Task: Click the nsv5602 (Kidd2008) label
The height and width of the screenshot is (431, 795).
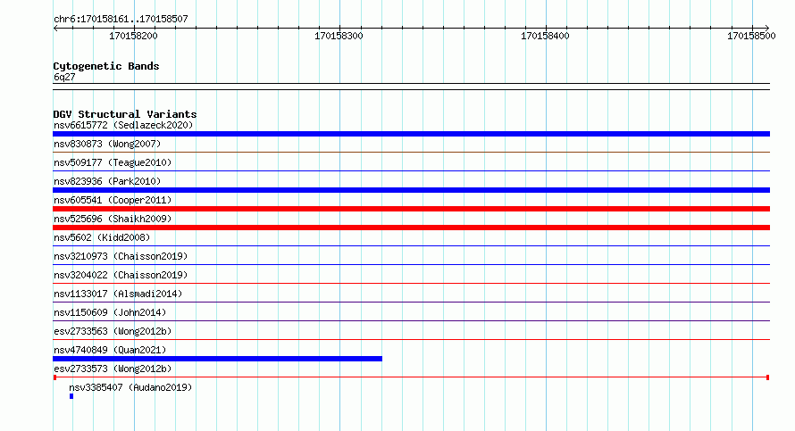Action: point(102,237)
